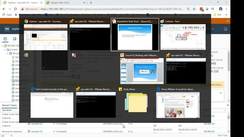The width and height of the screenshot is (244, 137).
Task: Open a new Chrome tab
Action: (x=91, y=3)
